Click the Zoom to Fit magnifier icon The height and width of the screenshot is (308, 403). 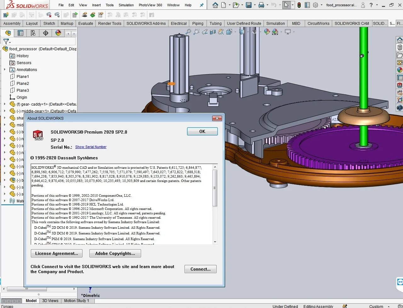(188, 32)
